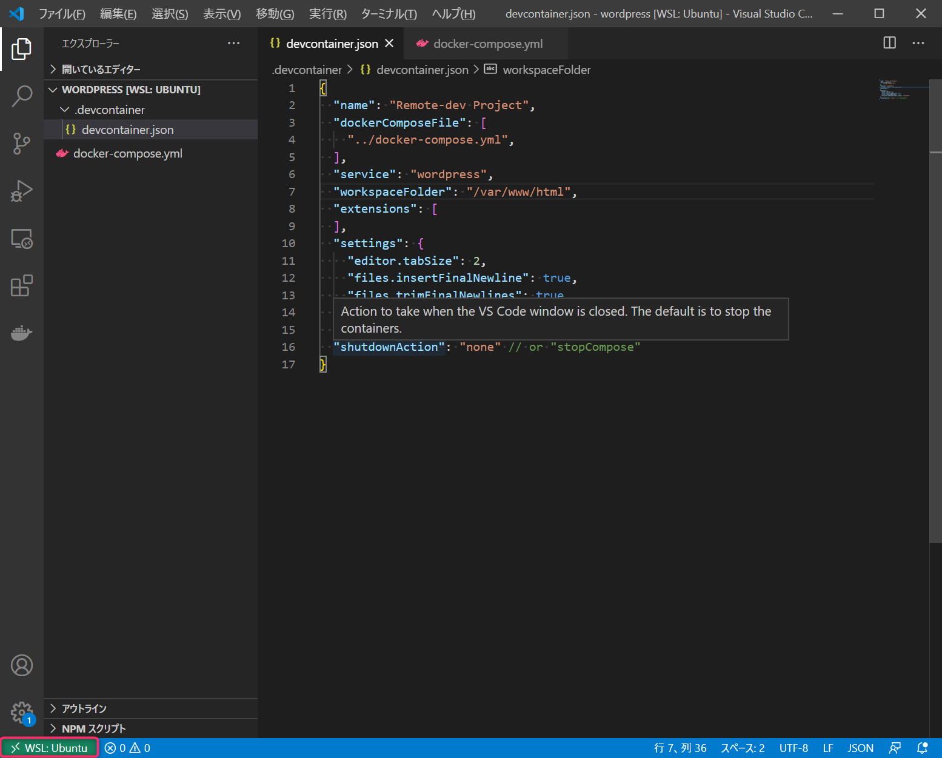
Task: Change line ending via LF status item
Action: (828, 748)
